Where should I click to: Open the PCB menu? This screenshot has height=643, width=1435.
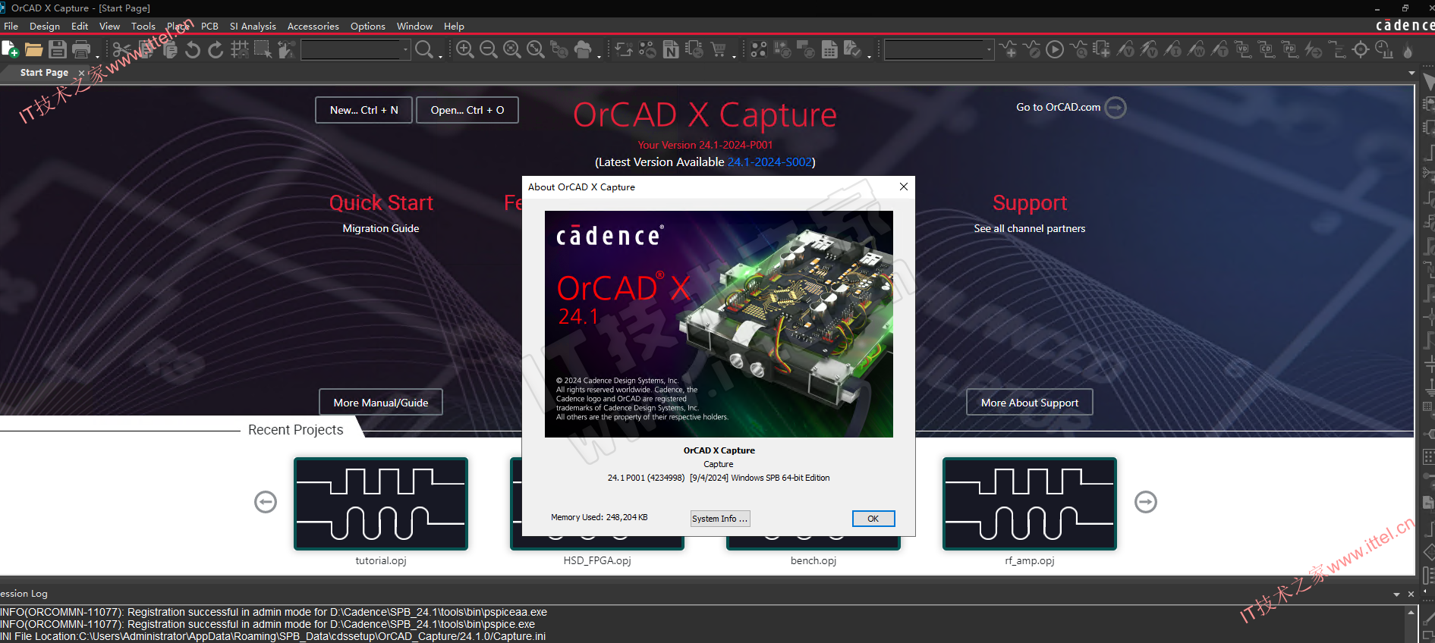209,26
